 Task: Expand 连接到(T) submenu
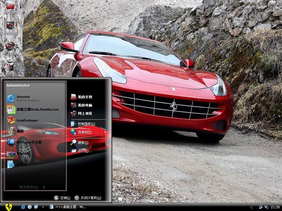click(88, 132)
